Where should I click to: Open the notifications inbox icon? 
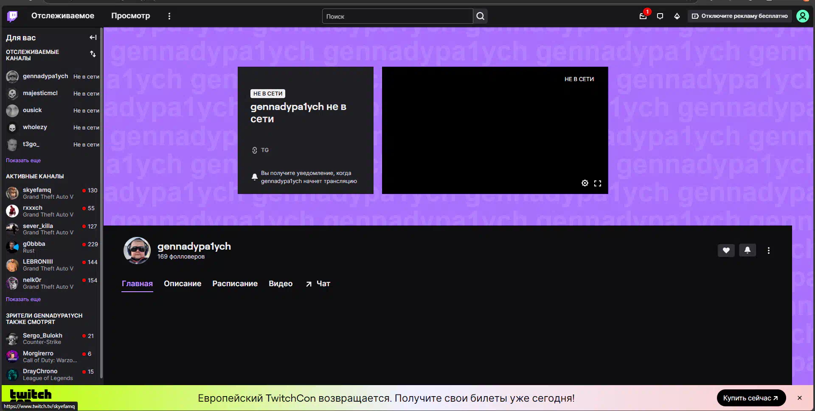click(643, 16)
